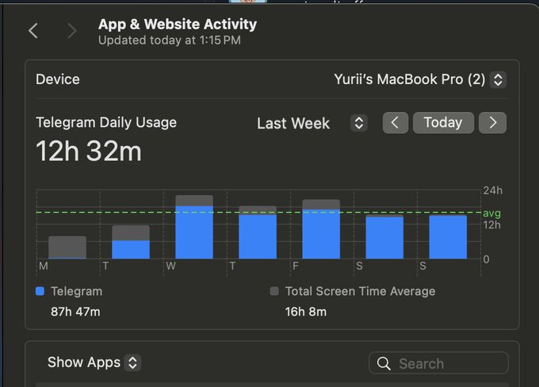
Task: Click the 'App & Website Activity' title
Action: pos(178,25)
